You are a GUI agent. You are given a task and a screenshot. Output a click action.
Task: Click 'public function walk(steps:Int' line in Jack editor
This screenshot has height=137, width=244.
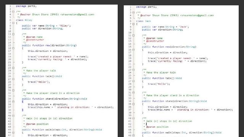[x=181, y=133]
